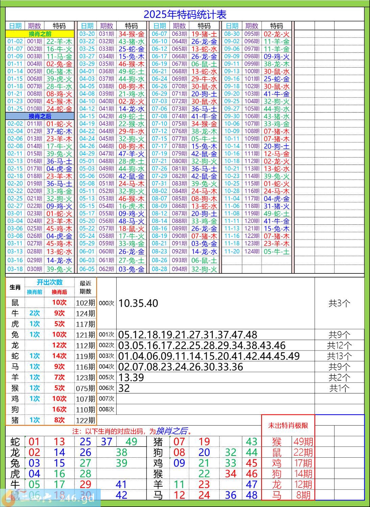The height and width of the screenshot is (507, 370).
Task: Click the 49期 value beside 猴
Action: (x=303, y=441)
